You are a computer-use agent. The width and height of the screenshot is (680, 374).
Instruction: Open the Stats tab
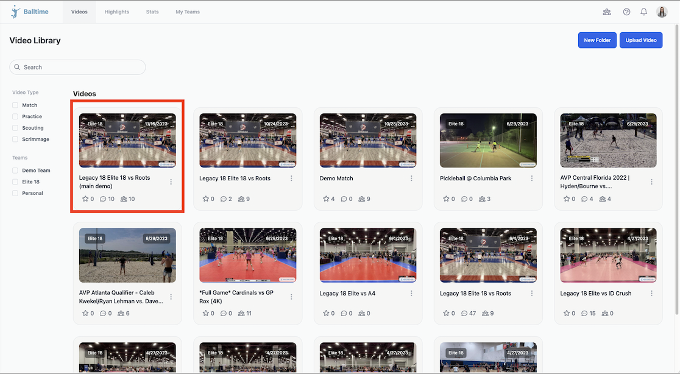[x=152, y=12]
